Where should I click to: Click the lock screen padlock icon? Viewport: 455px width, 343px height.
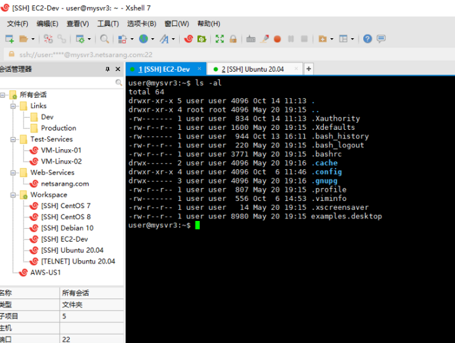pyautogui.click(x=233, y=39)
